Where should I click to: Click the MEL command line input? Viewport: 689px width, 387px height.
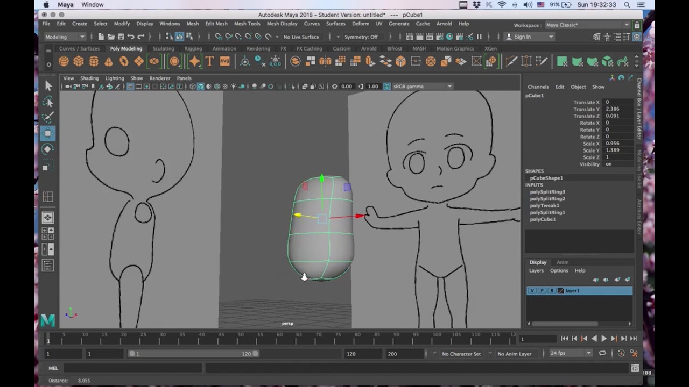pos(132,368)
